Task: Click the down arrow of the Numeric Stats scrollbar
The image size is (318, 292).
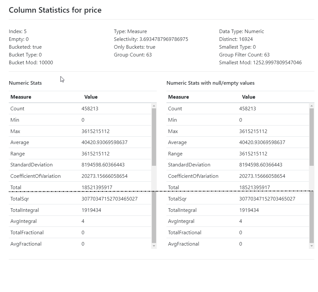Action: coord(154,246)
